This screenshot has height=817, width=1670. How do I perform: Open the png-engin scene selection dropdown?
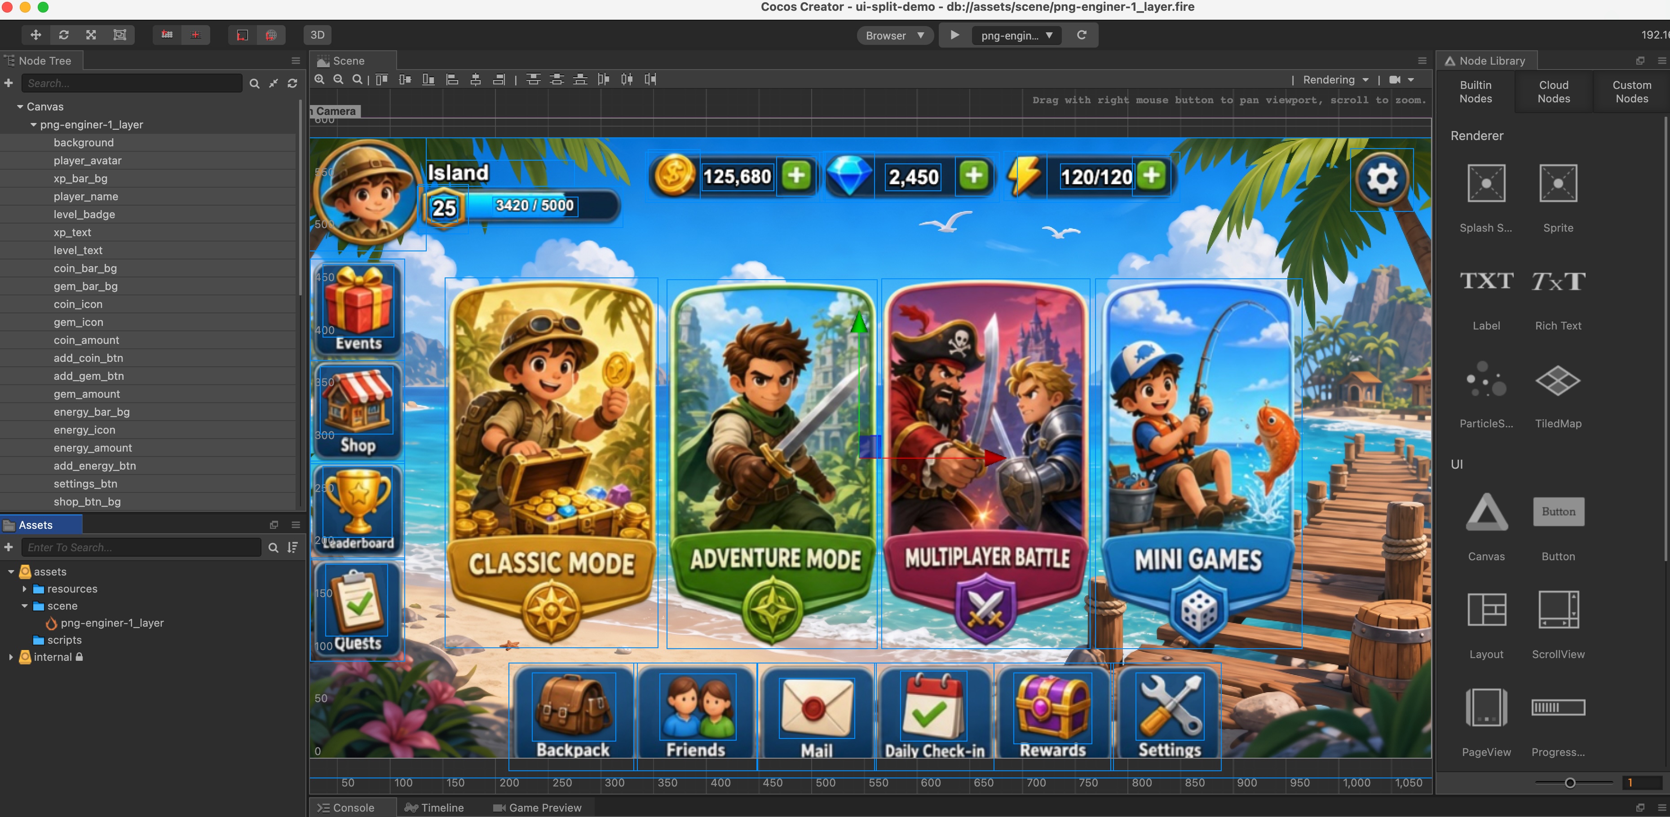[1016, 35]
